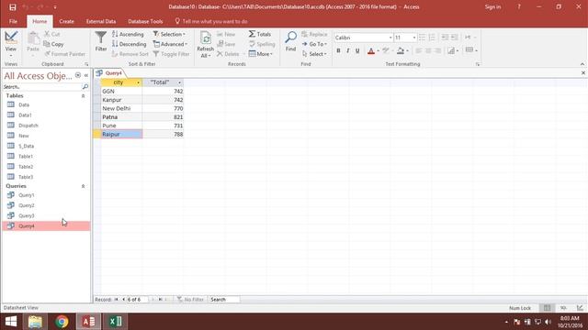
Task: Collapse the navigation pane with shutter arrows
Action: tap(86, 75)
